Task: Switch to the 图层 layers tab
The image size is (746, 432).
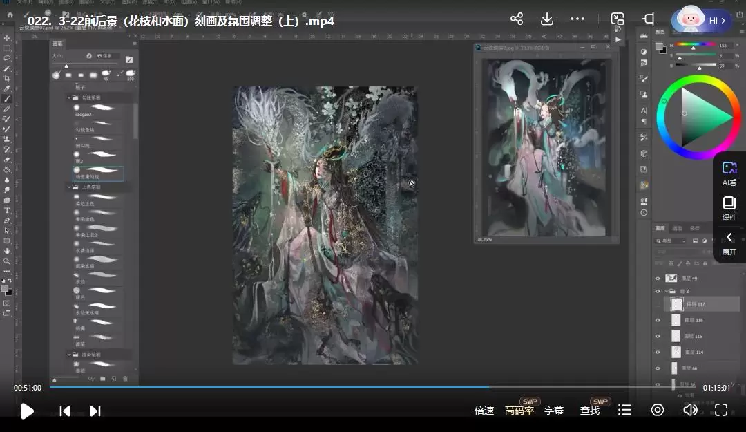Action: 660,228
